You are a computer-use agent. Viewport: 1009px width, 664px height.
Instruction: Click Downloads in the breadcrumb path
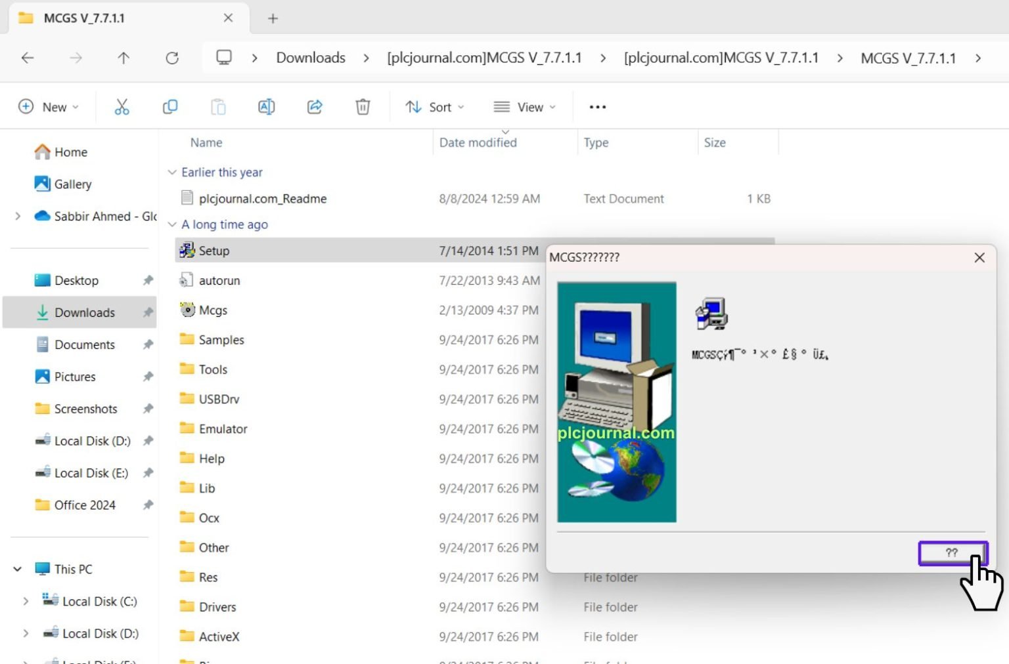[310, 58]
